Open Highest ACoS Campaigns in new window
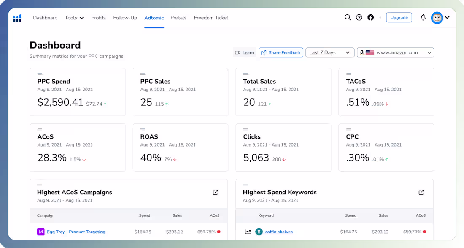 pos(216,192)
